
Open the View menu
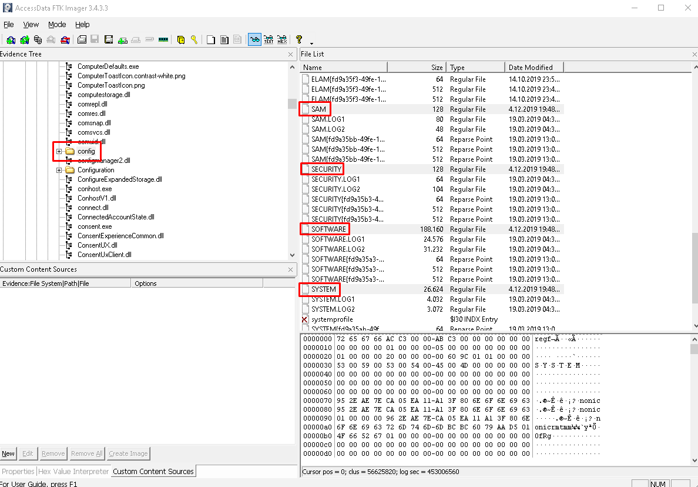[x=31, y=25]
